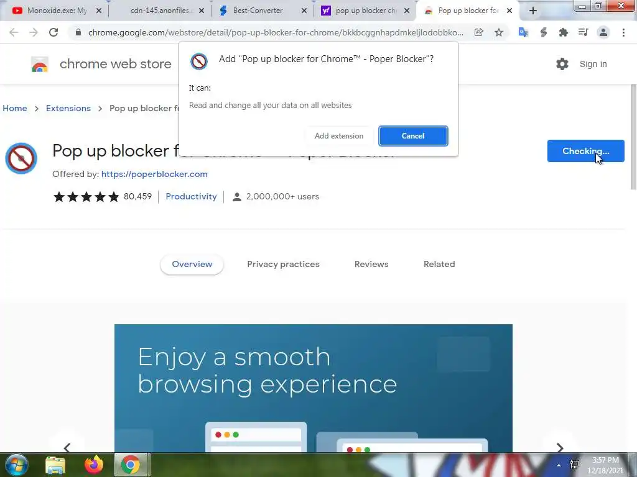Image resolution: width=637 pixels, height=477 pixels.
Task: Open the Productivity category link
Action: (x=191, y=197)
